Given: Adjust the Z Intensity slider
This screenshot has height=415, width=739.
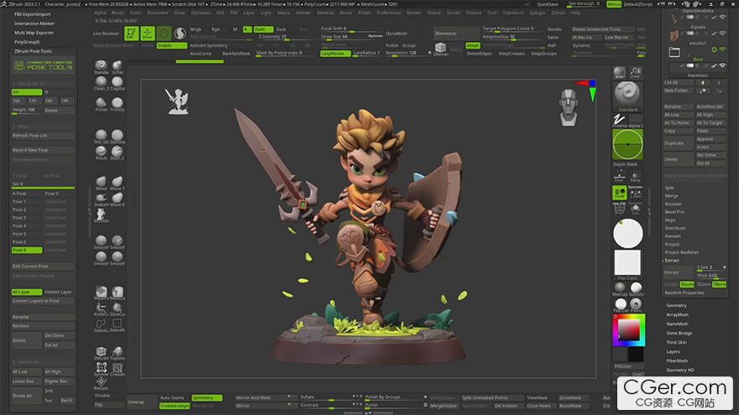Looking at the screenshot, I should (x=285, y=37).
